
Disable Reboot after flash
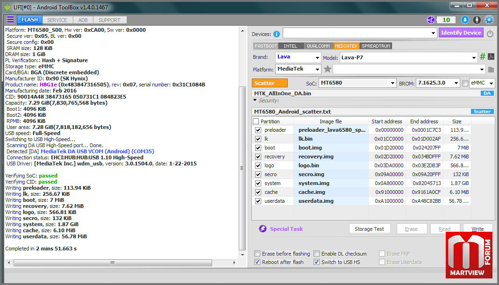click(257, 262)
